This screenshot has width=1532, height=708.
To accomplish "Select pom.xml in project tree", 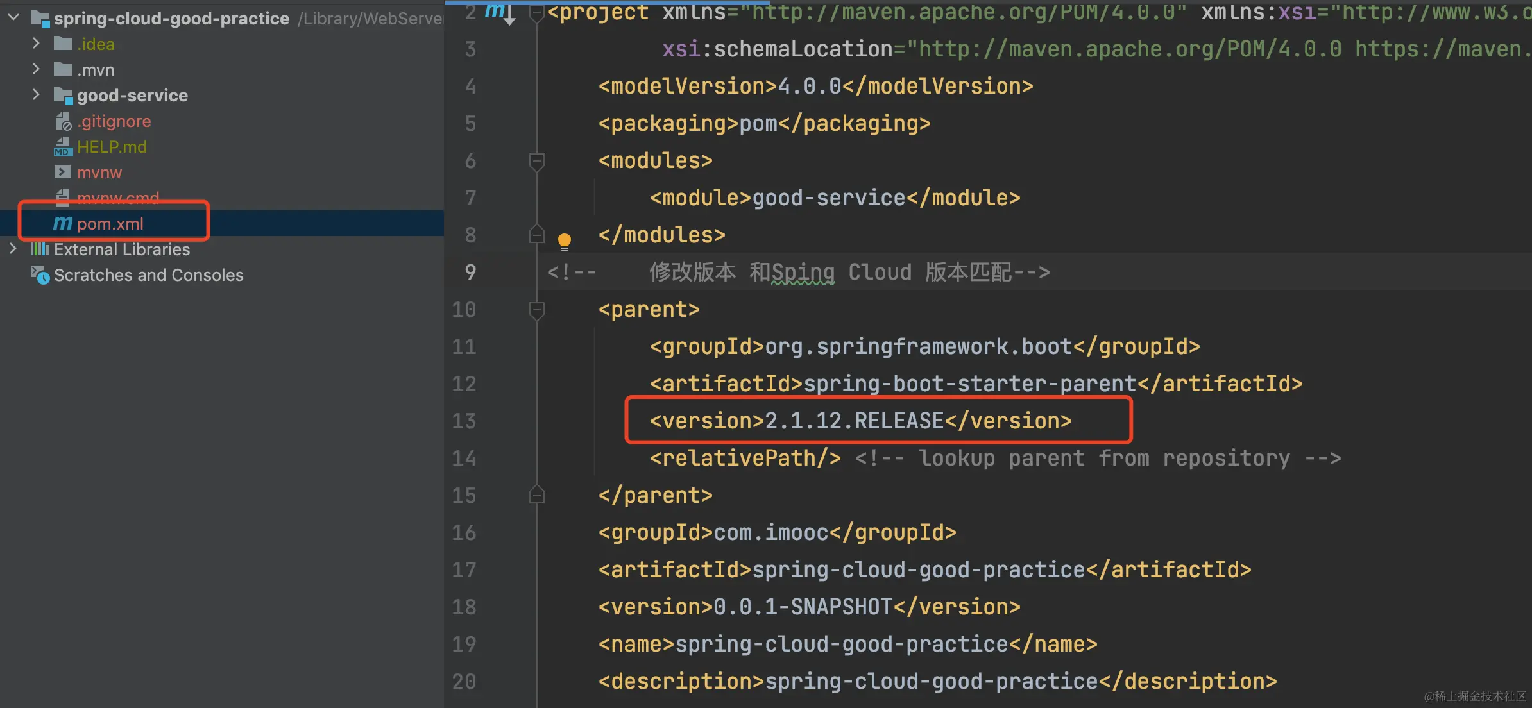I will pos(110,224).
